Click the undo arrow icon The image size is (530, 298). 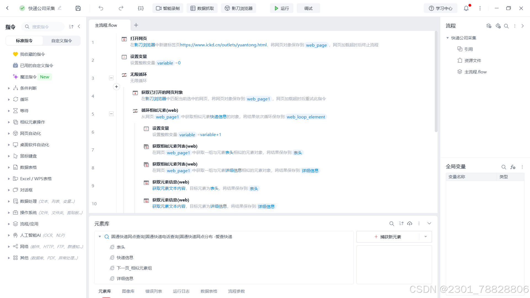point(101,8)
